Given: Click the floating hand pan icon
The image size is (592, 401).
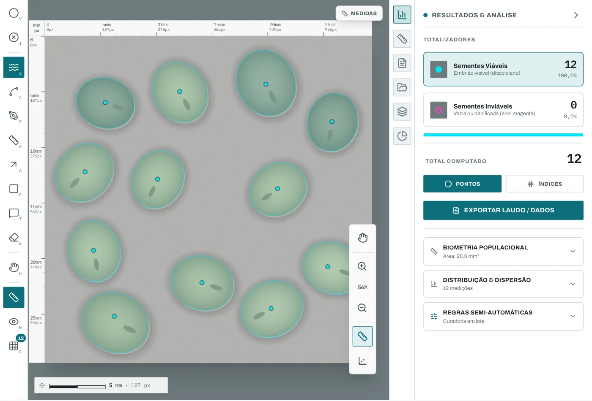Looking at the screenshot, I should [362, 238].
